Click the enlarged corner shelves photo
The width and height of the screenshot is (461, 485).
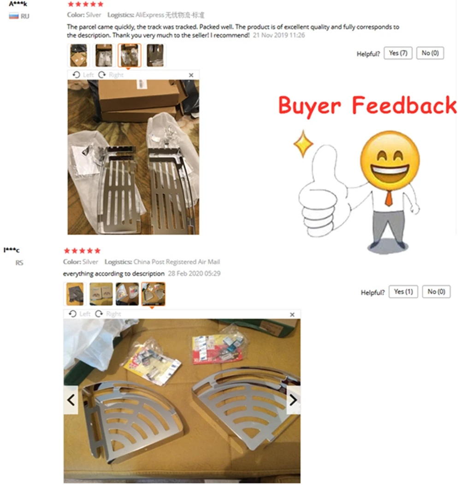click(x=182, y=401)
